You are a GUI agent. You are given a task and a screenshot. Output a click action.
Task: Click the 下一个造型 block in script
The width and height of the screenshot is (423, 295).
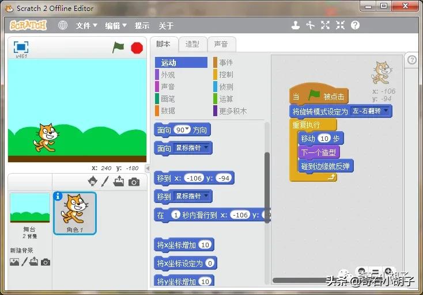[319, 152]
